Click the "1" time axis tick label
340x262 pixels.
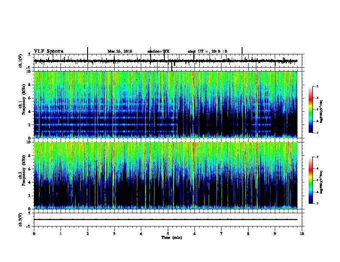61,234
